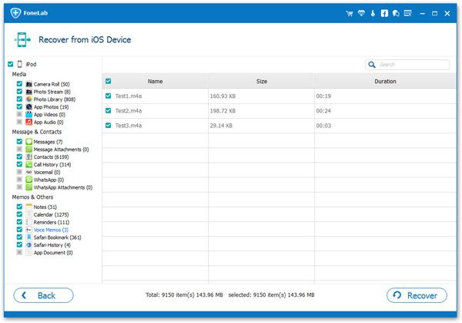Uncheck the Test3.m4a checkbox
The image size is (462, 323).
108,126
